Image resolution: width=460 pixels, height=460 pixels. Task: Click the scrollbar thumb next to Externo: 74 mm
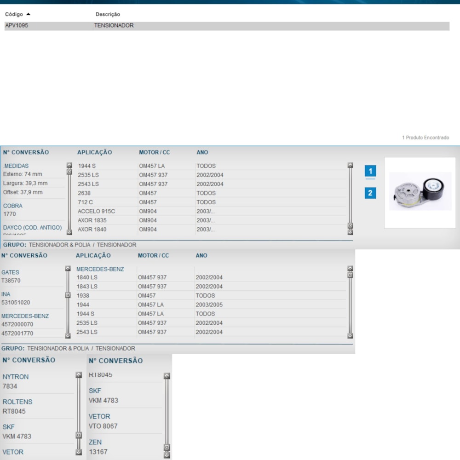coord(69,172)
